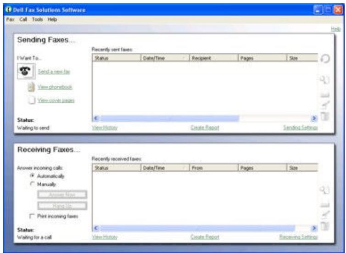The height and width of the screenshot is (253, 346).
Task: Open the Sending Settings link
Action: click(x=300, y=128)
